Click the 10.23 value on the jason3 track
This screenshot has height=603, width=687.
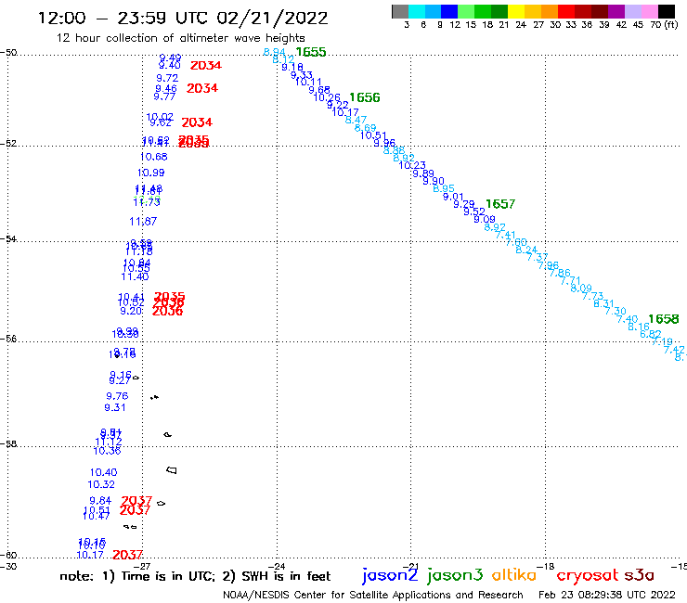click(412, 165)
